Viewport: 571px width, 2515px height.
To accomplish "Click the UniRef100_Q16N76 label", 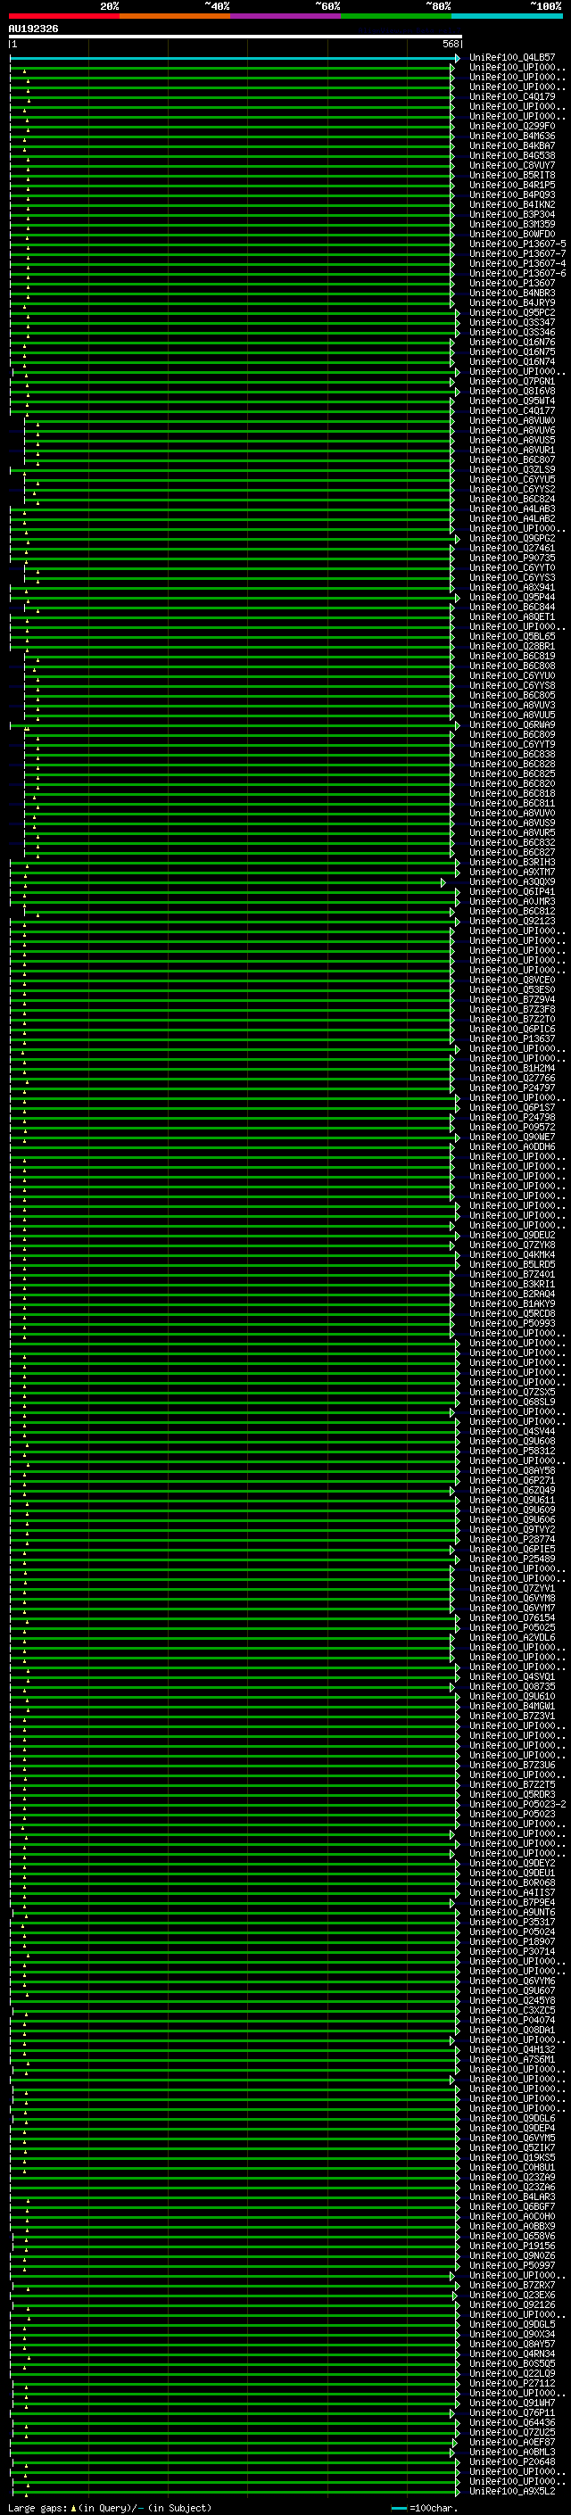I will [x=512, y=343].
